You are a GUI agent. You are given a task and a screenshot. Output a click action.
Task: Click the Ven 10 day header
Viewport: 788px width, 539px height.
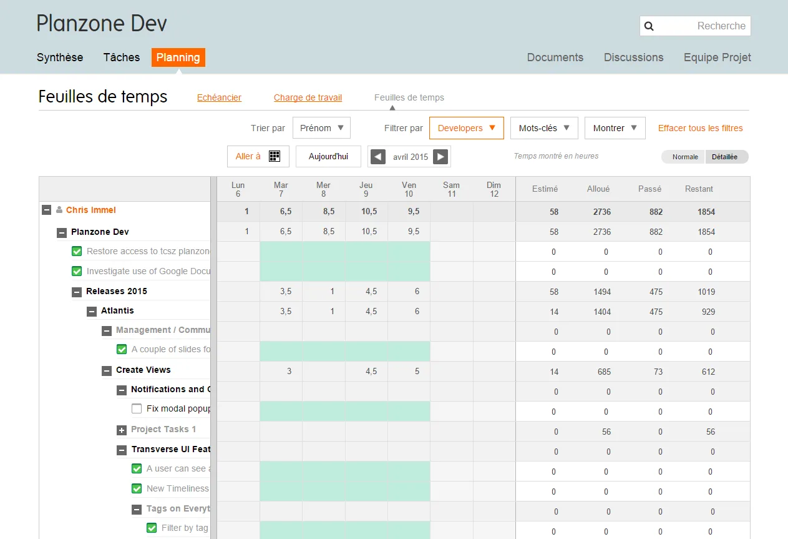409,189
